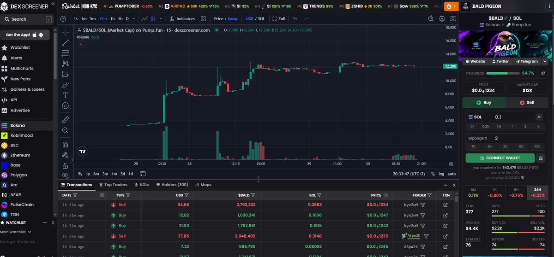The height and width of the screenshot is (257, 554).
Task: Click the sidebar Search field
Action: pos(27,19)
